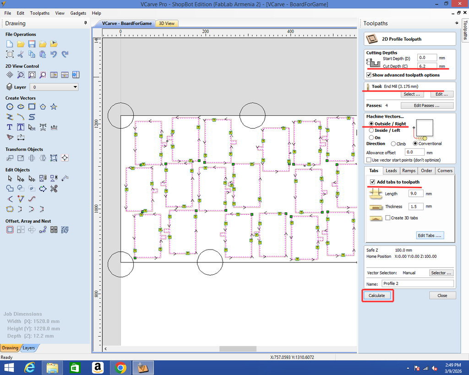Switch to the Layers bottom tab
The height and width of the screenshot is (375, 469).
29,348
